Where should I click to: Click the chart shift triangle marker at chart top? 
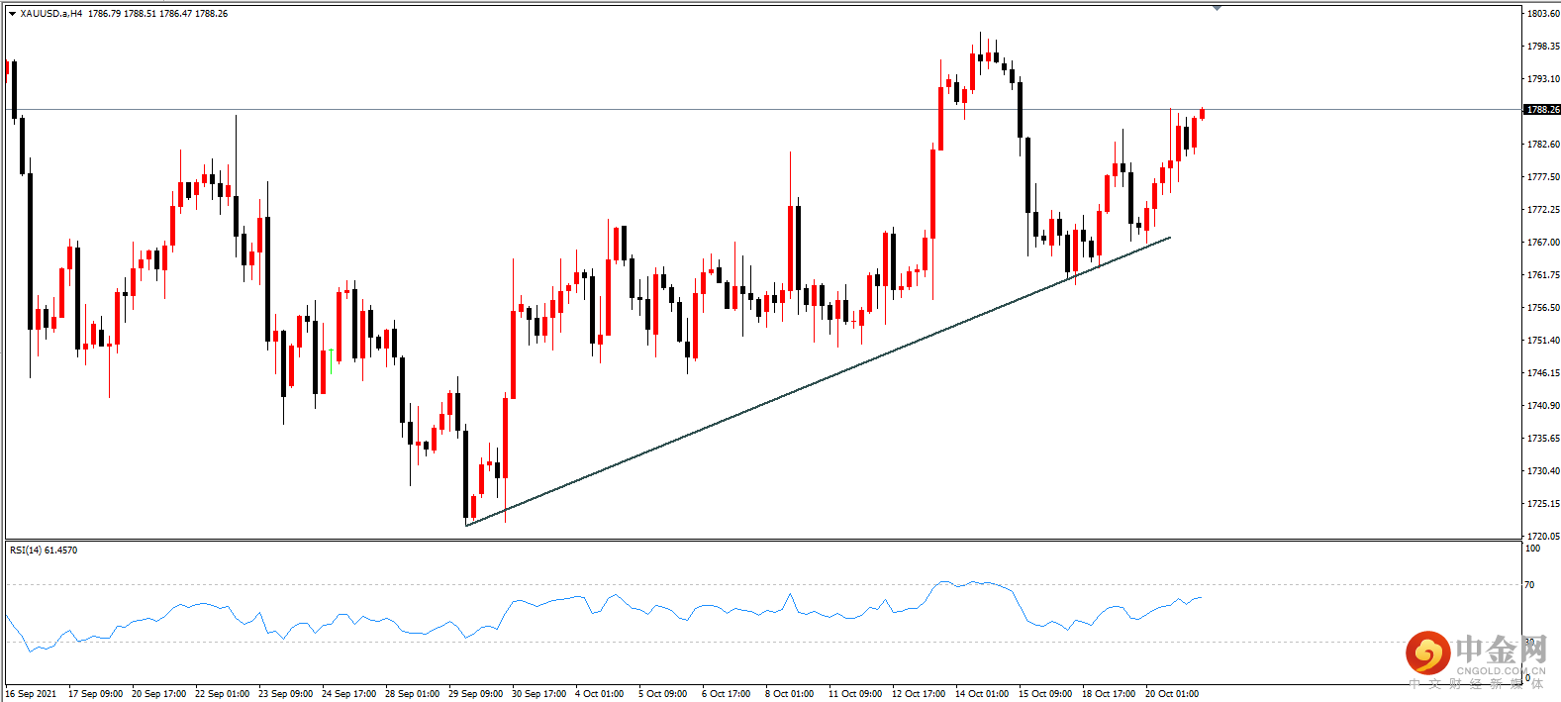tap(1217, 8)
